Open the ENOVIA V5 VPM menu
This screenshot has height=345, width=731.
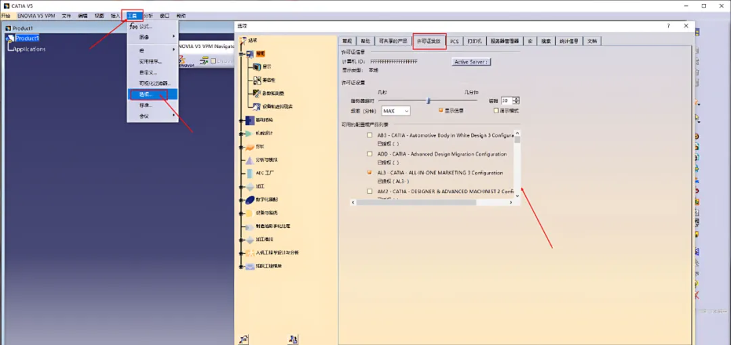(37, 16)
